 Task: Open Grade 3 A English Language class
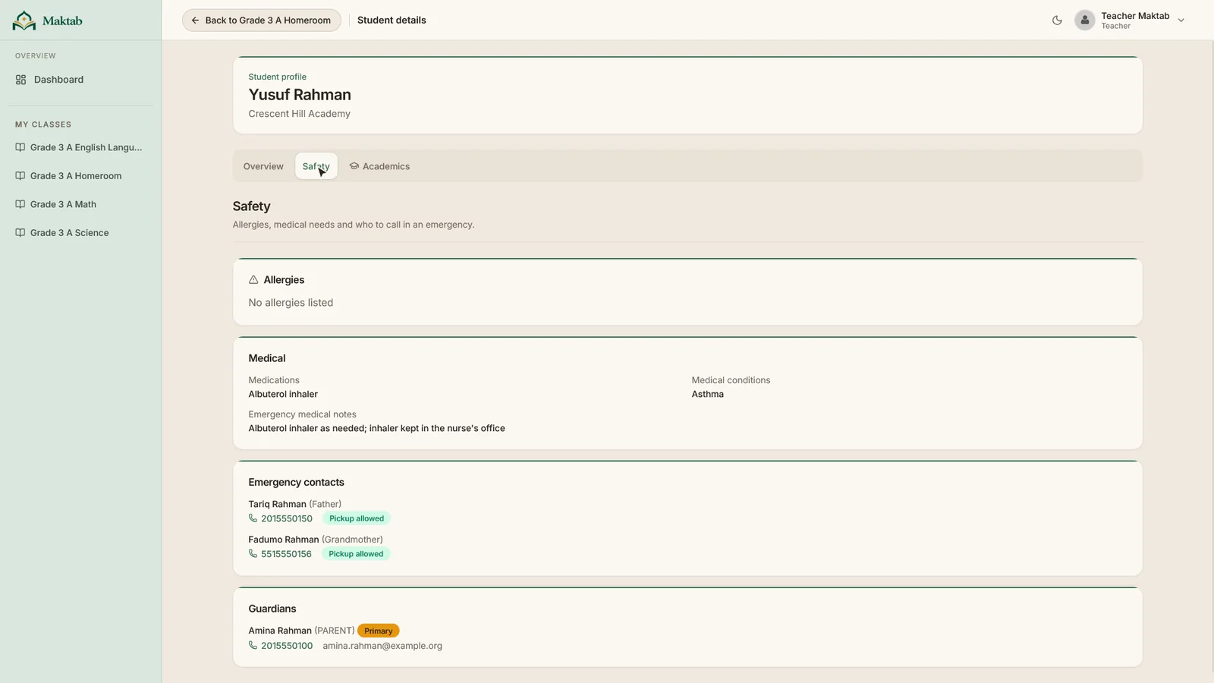80,147
